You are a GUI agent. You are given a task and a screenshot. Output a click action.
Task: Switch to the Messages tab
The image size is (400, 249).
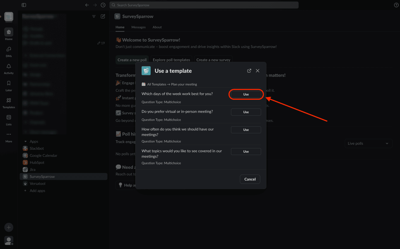(x=138, y=27)
